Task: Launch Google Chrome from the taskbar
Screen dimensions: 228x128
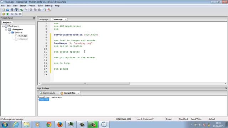Action: click(49, 125)
